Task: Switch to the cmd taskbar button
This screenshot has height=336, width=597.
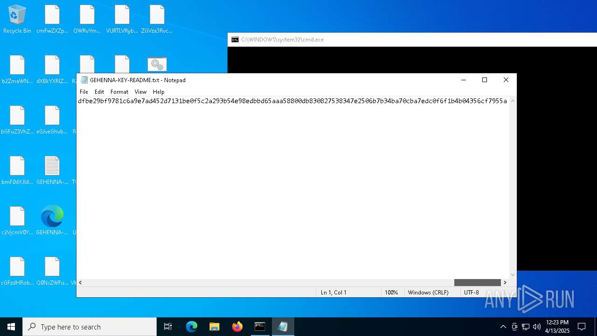Action: click(260, 327)
